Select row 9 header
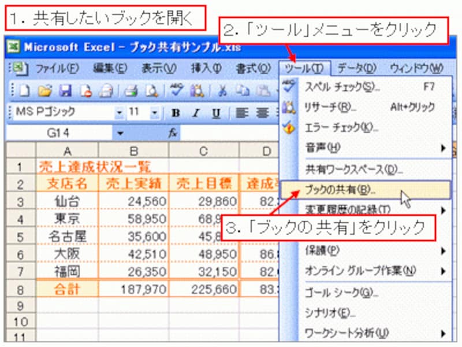The image size is (462, 347). (21, 306)
